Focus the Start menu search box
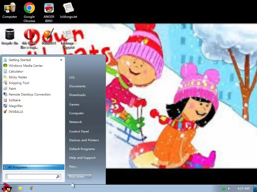 tap(33, 177)
